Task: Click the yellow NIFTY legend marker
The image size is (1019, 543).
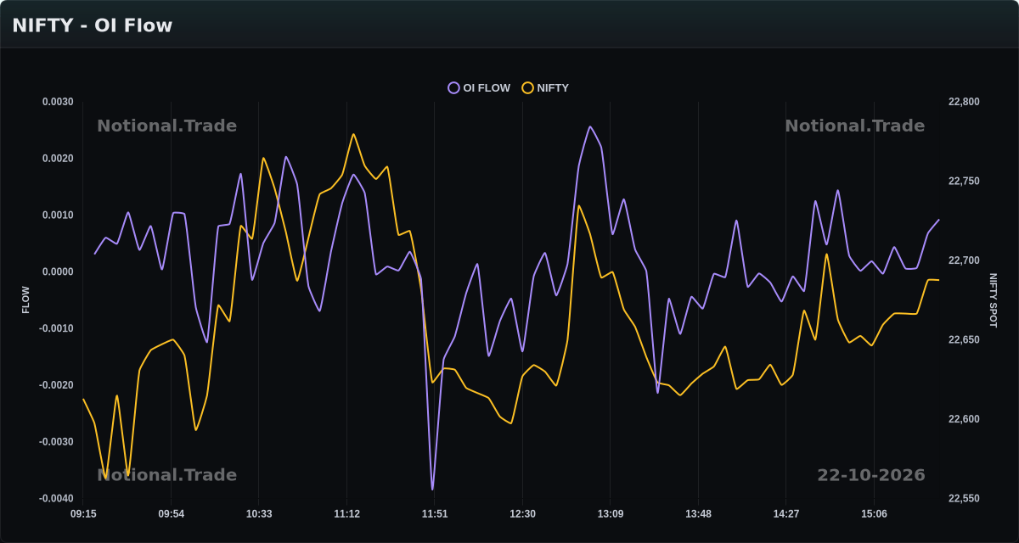Action: pyautogui.click(x=528, y=87)
